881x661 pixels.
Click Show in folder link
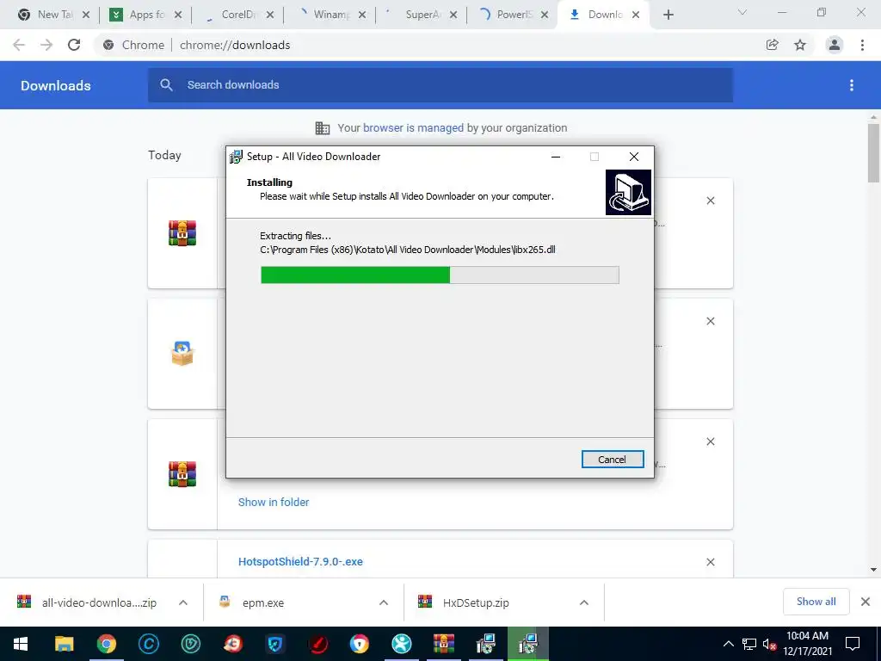(x=274, y=502)
